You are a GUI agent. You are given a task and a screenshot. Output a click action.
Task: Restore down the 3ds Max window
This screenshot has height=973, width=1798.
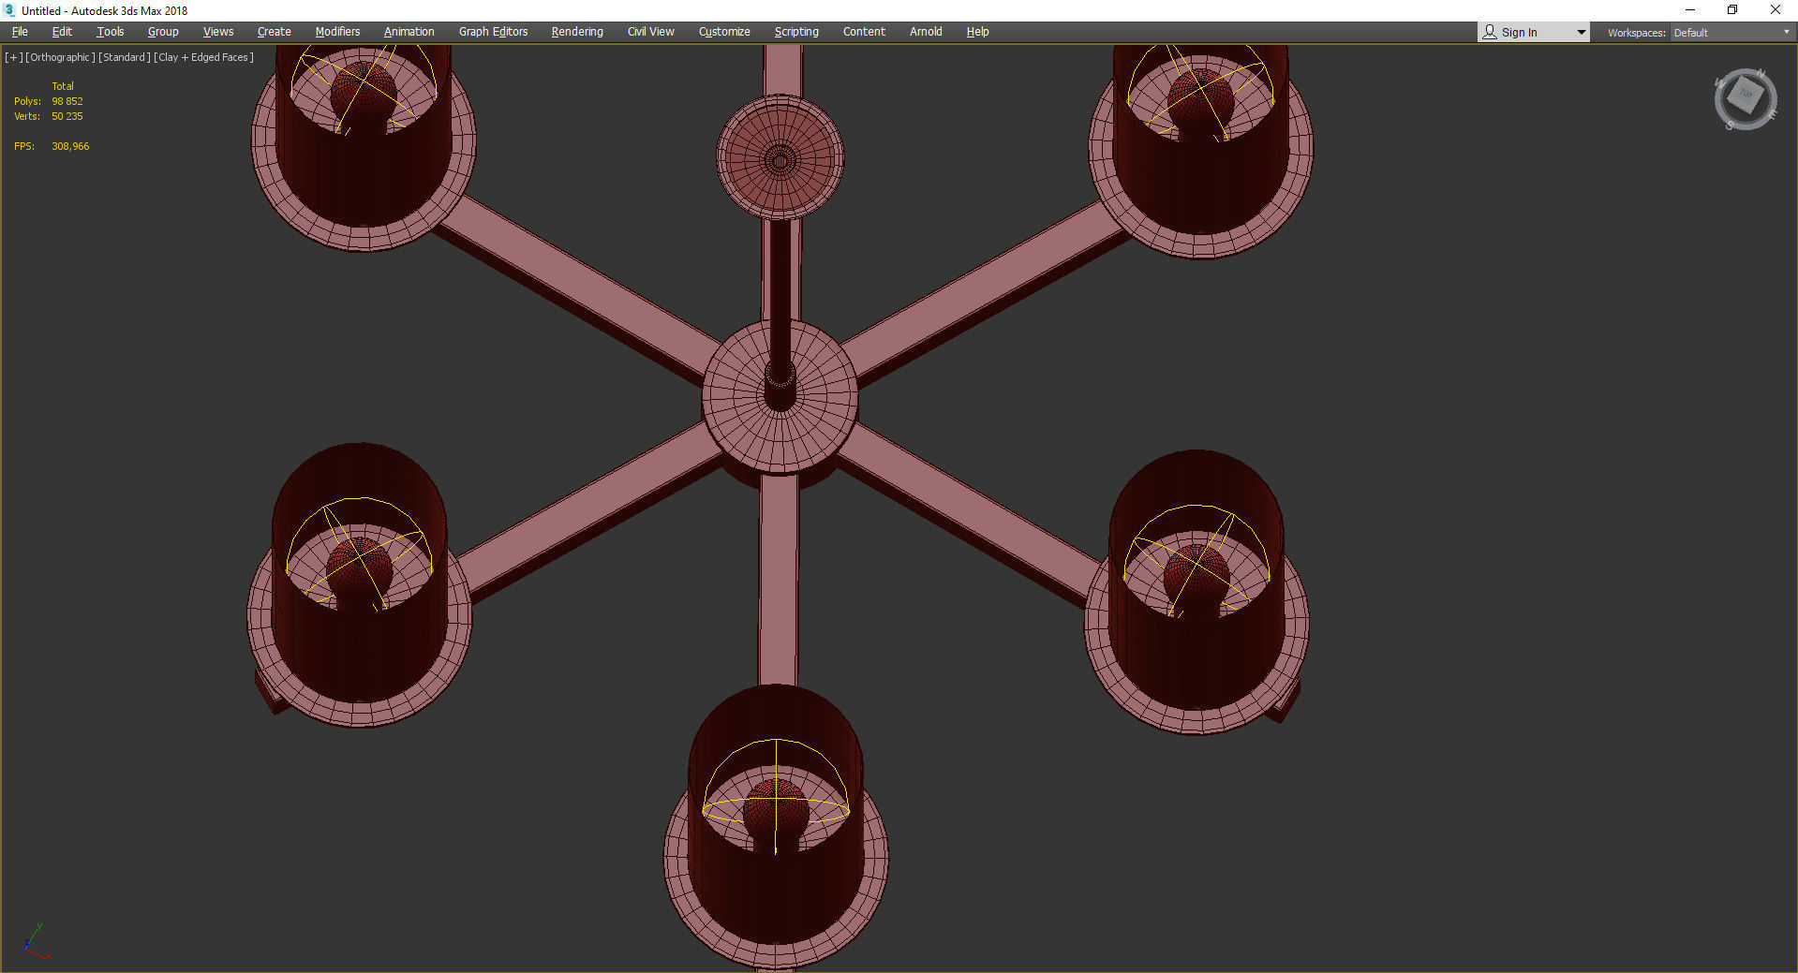pyautogui.click(x=1732, y=10)
